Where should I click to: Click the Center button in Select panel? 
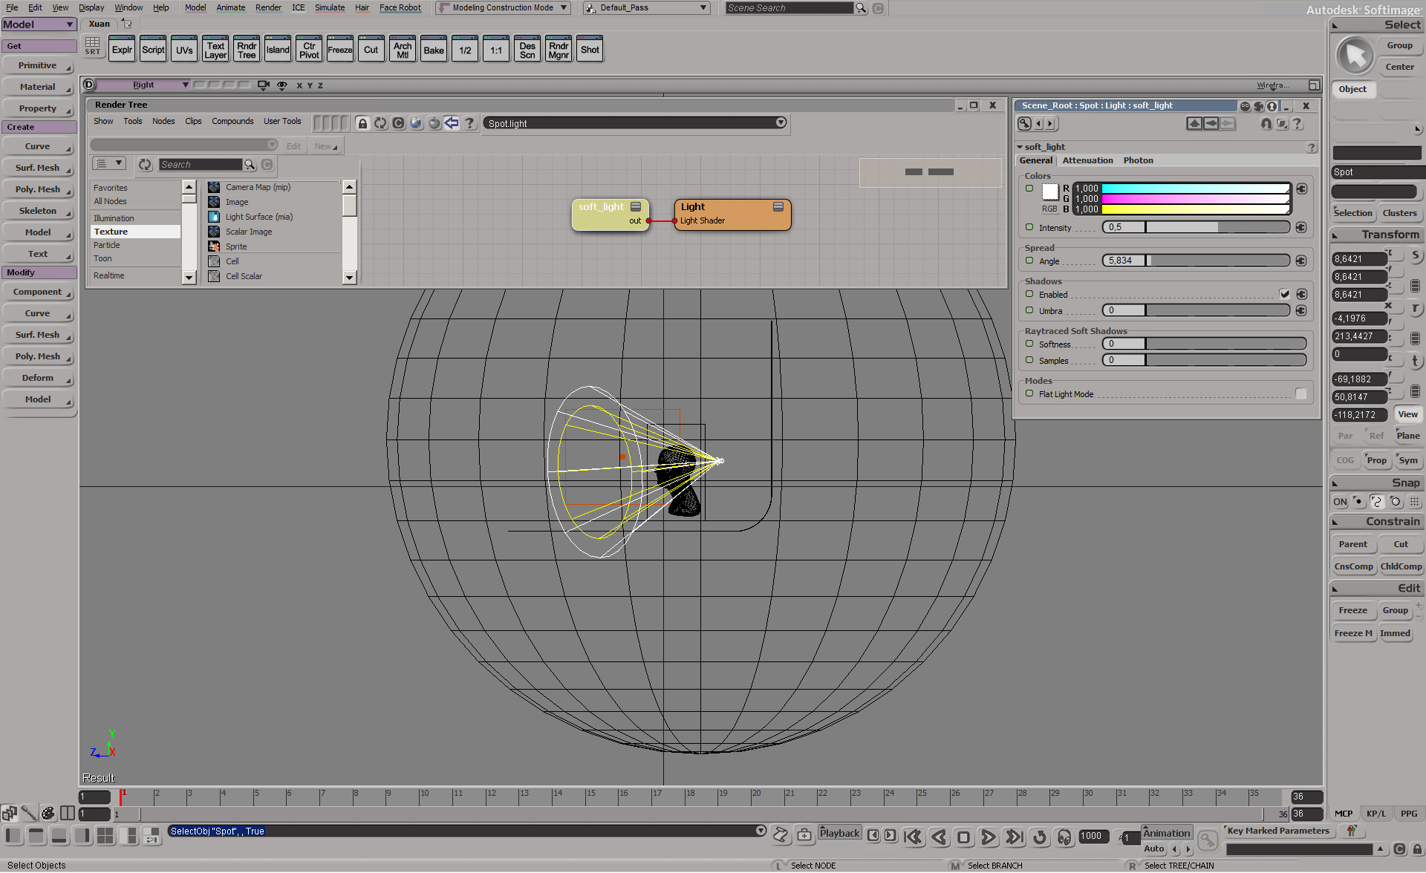(x=1400, y=67)
